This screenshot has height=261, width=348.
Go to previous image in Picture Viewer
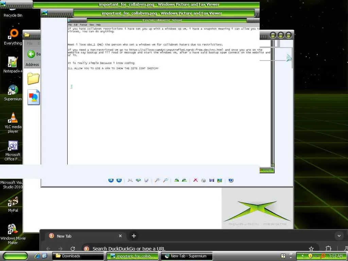[x=111, y=180]
